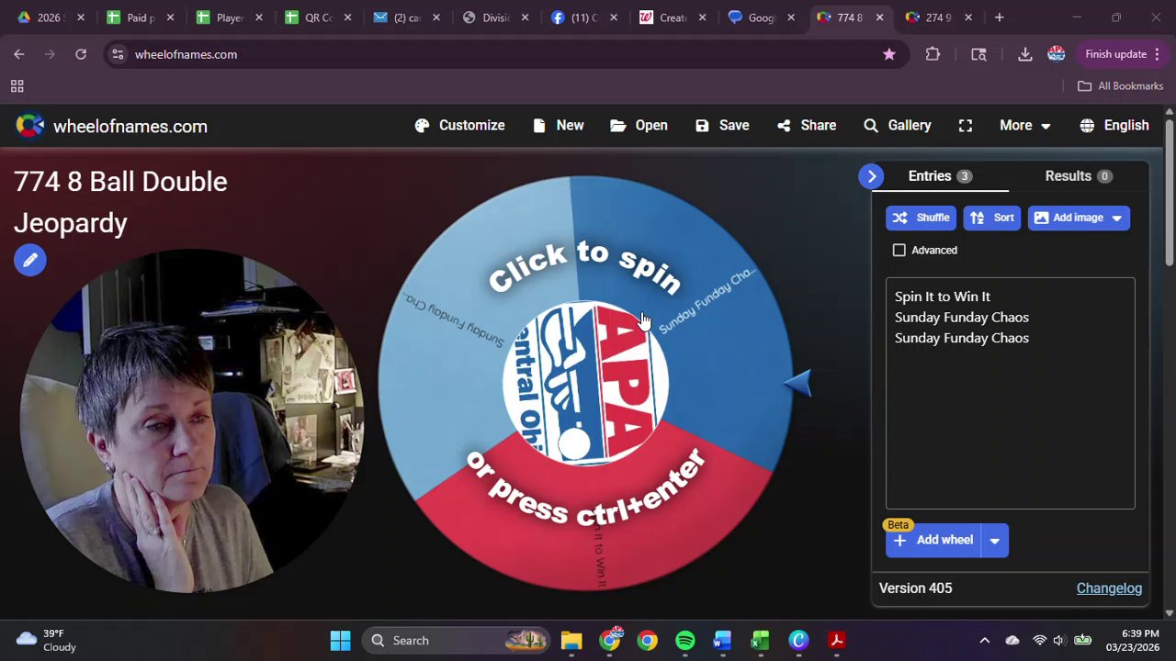Open the taskbar volume icon
This screenshot has width=1176, height=661.
1059,640
